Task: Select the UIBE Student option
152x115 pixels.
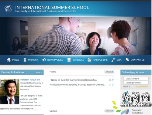Action: click(x=136, y=79)
